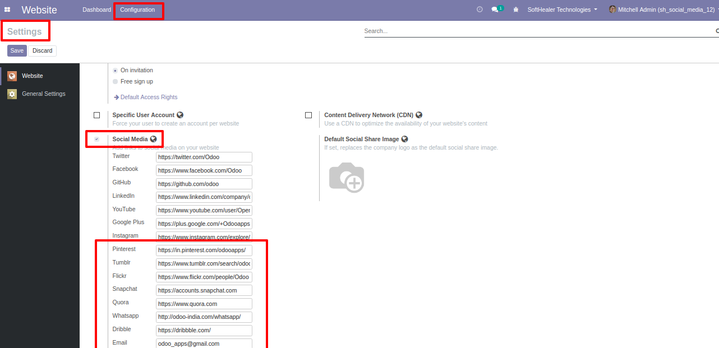
Task: Edit the YouTube URL field
Action: click(204, 211)
